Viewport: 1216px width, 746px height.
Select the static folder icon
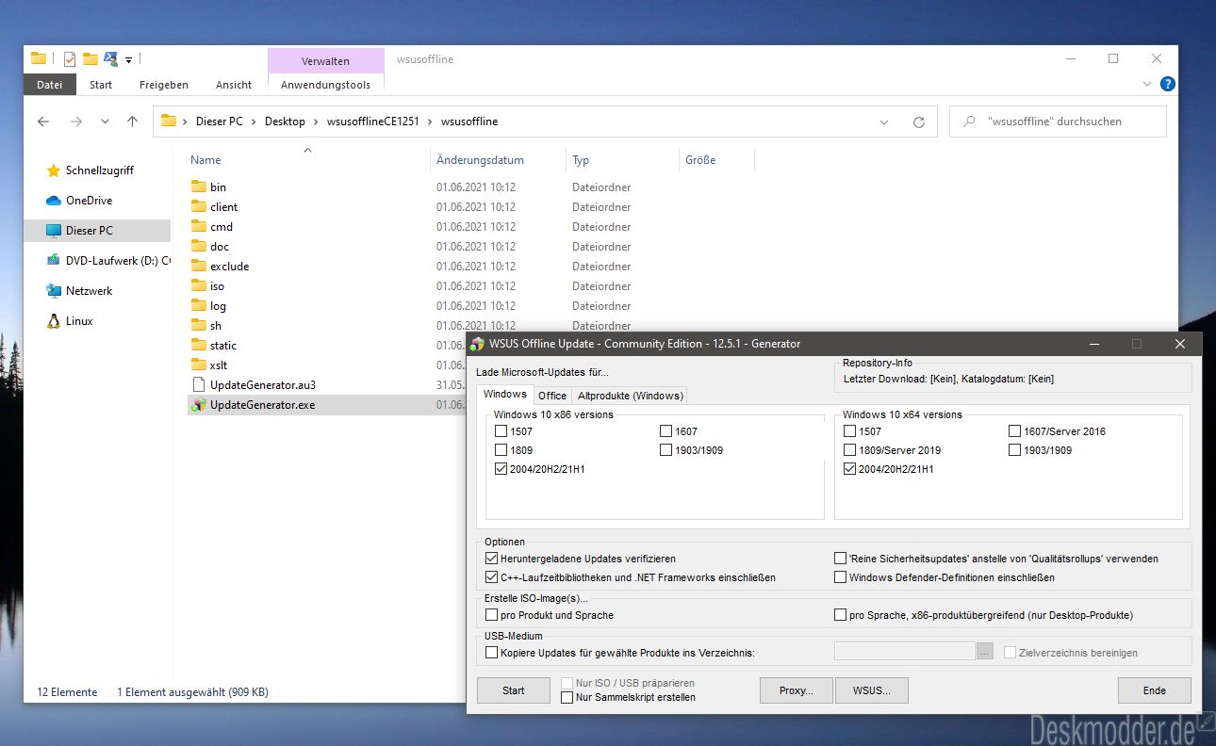[x=198, y=345]
